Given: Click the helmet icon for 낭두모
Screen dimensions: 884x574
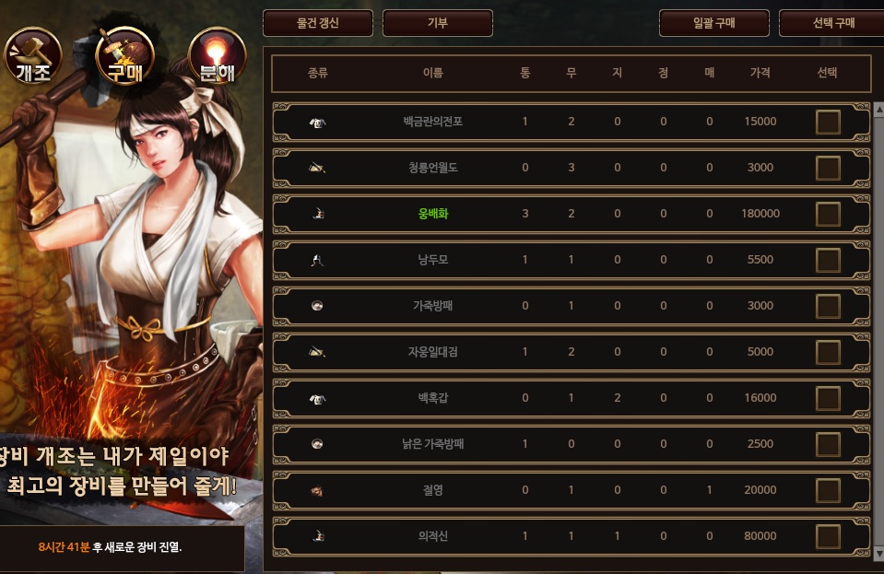Looking at the screenshot, I should click(317, 260).
